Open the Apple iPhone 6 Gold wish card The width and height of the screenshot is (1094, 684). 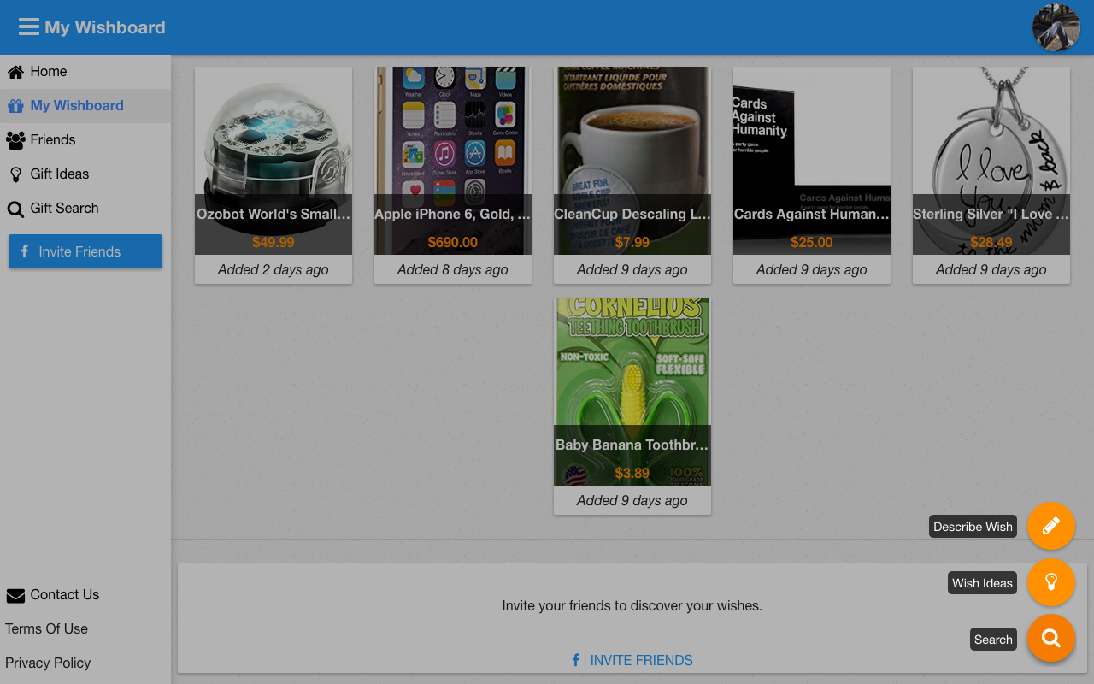point(453,175)
